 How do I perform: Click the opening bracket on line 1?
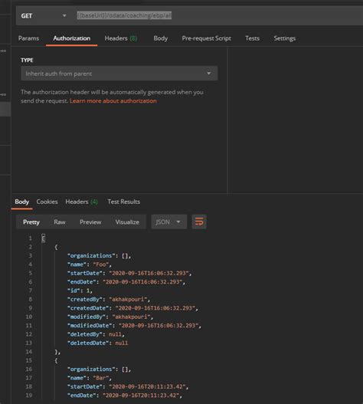point(43,238)
